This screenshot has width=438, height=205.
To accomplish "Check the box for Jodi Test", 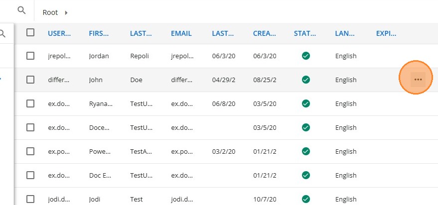I will [x=30, y=199].
